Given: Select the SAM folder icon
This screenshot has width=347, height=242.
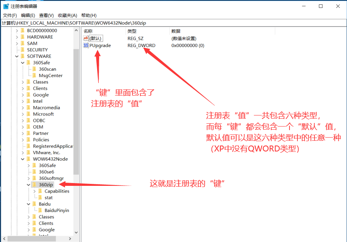Looking at the screenshot, I should (x=23, y=43).
